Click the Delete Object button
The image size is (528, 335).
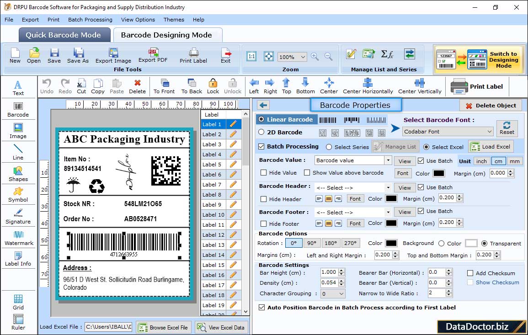[491, 106]
